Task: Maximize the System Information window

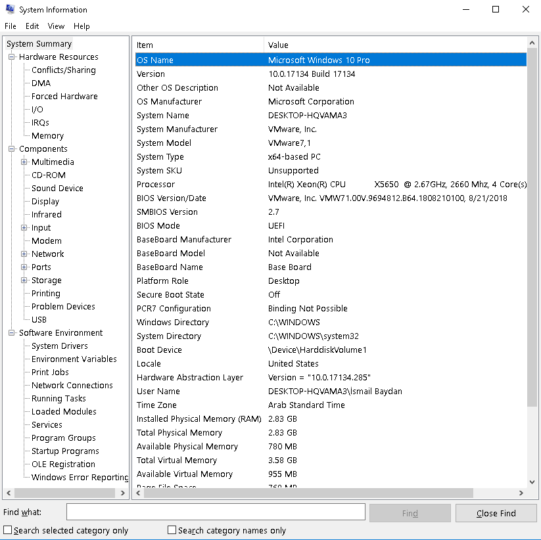Action: (x=496, y=9)
